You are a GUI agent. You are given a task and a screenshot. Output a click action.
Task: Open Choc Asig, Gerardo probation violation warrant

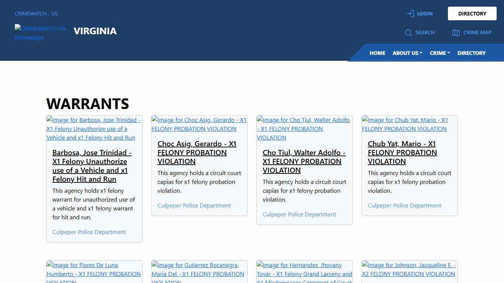(x=197, y=153)
